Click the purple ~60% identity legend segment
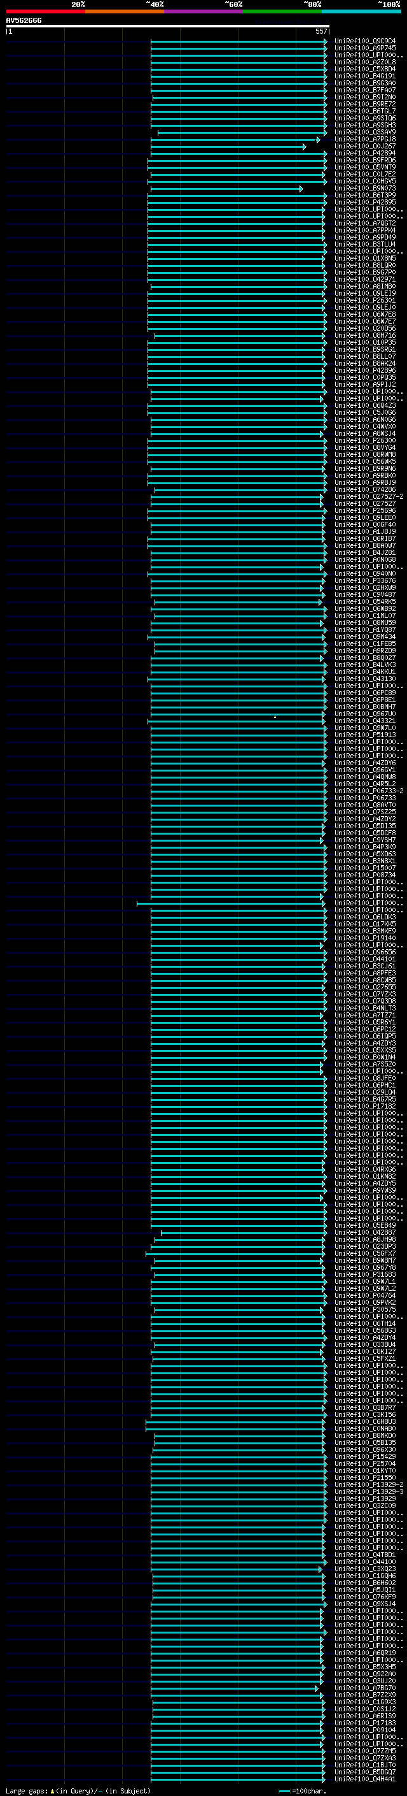Screen dimensions: 407x1796 (203, 11)
